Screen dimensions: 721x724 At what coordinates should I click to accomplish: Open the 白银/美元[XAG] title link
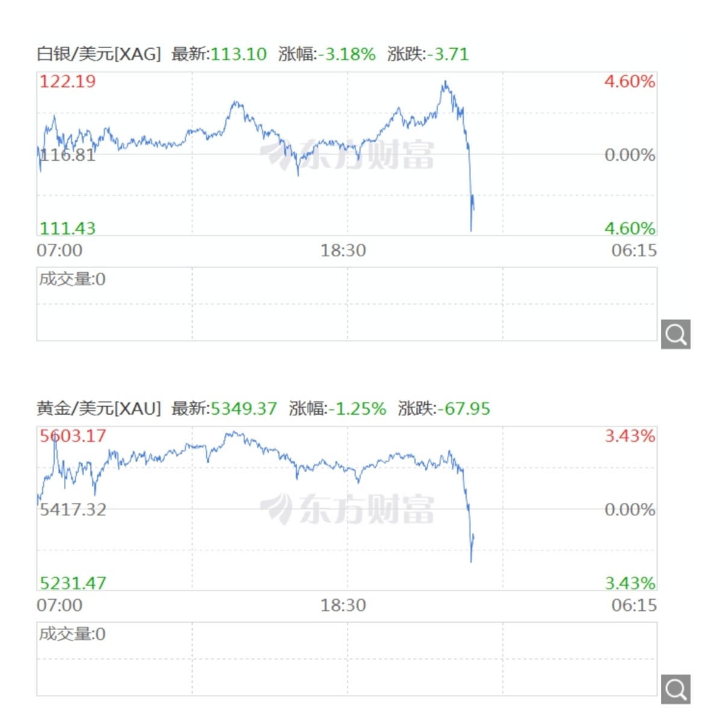coord(99,54)
